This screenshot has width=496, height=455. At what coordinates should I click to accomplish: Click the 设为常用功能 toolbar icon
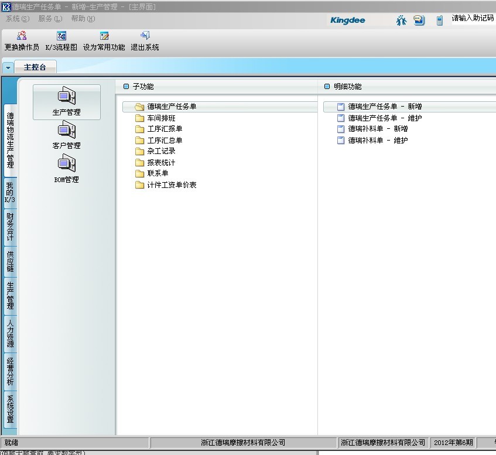coord(104,36)
